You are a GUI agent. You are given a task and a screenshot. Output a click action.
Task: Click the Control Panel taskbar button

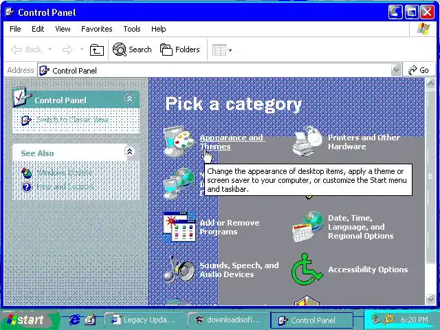[x=311, y=320]
